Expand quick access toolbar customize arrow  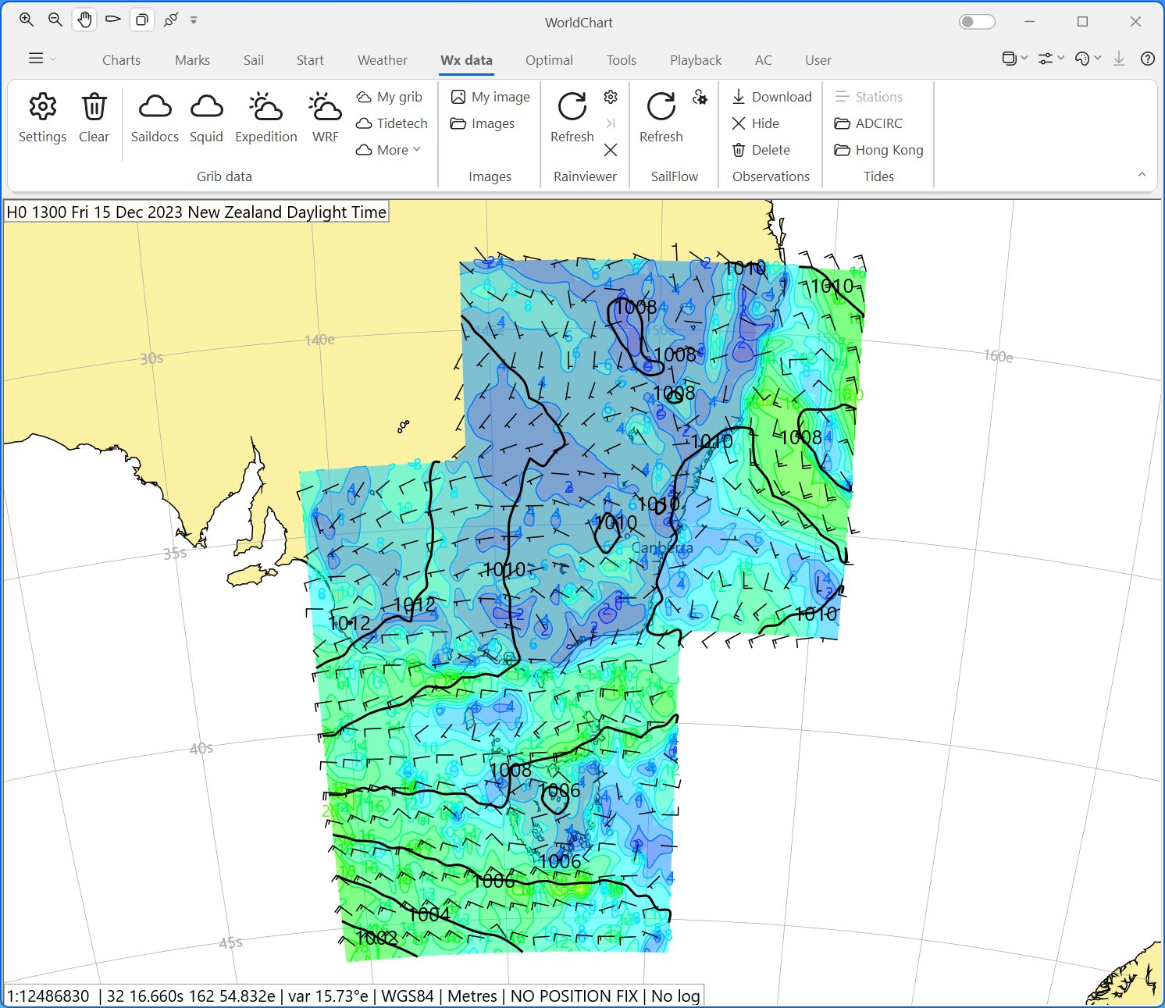coord(194,20)
